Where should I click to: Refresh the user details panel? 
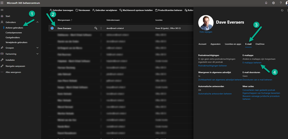(x=282, y=11)
